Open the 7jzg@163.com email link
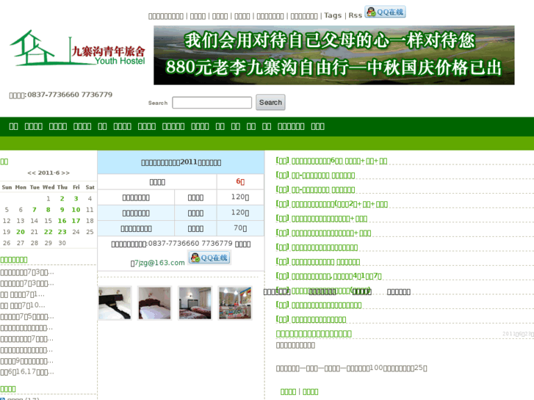534x400 pixels. [159, 263]
